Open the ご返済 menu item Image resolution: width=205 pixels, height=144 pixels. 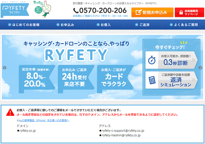pyautogui.click(x=143, y=25)
